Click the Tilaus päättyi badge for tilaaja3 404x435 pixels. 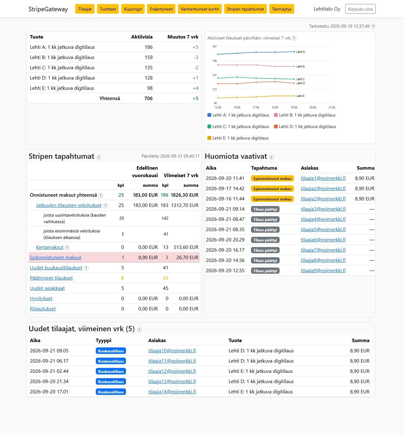tap(265, 209)
